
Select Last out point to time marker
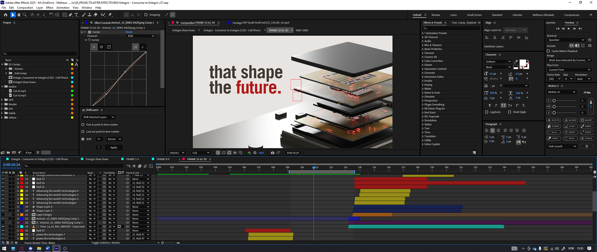pos(83,132)
